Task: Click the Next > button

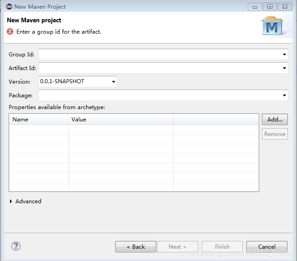Action: [178, 246]
